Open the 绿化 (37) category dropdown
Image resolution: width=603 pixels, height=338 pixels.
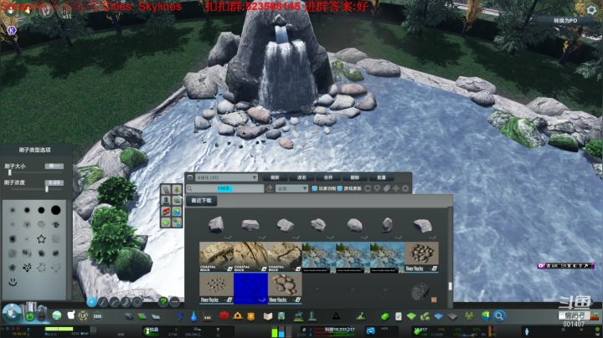click(226, 177)
